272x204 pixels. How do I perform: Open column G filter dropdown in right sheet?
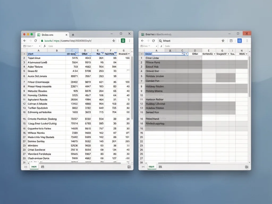click(228, 54)
